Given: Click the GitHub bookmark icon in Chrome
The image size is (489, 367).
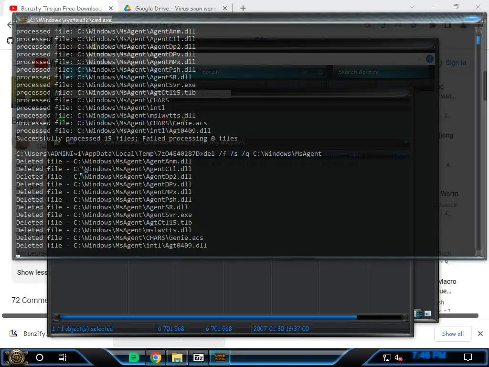Looking at the screenshot, I should pyautogui.click(x=10, y=40).
